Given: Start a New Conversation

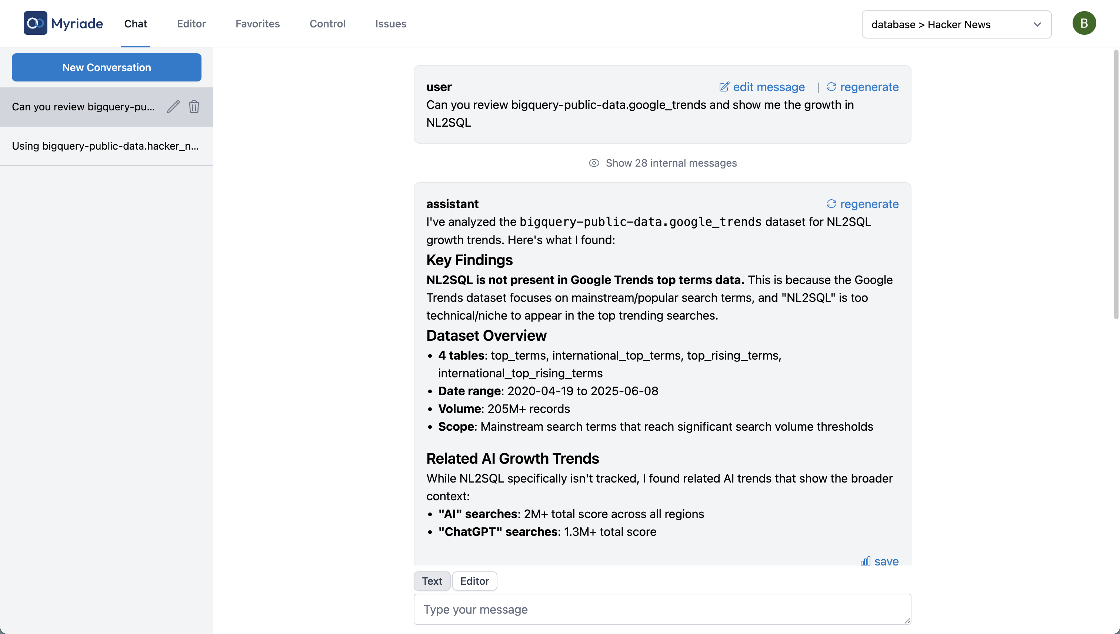Looking at the screenshot, I should coord(106,67).
